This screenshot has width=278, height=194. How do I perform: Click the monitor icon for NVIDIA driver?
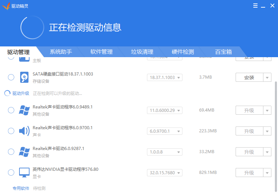pyautogui.click(x=24, y=173)
